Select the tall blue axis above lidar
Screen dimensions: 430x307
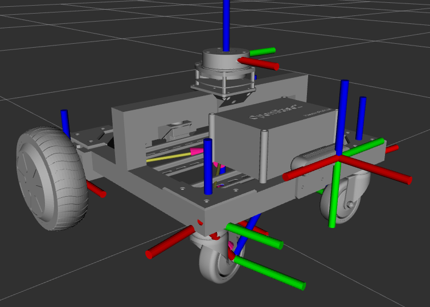pos(226,26)
